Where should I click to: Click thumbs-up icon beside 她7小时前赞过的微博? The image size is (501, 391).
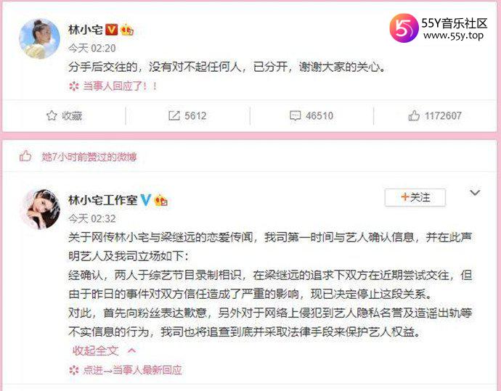(x=25, y=157)
